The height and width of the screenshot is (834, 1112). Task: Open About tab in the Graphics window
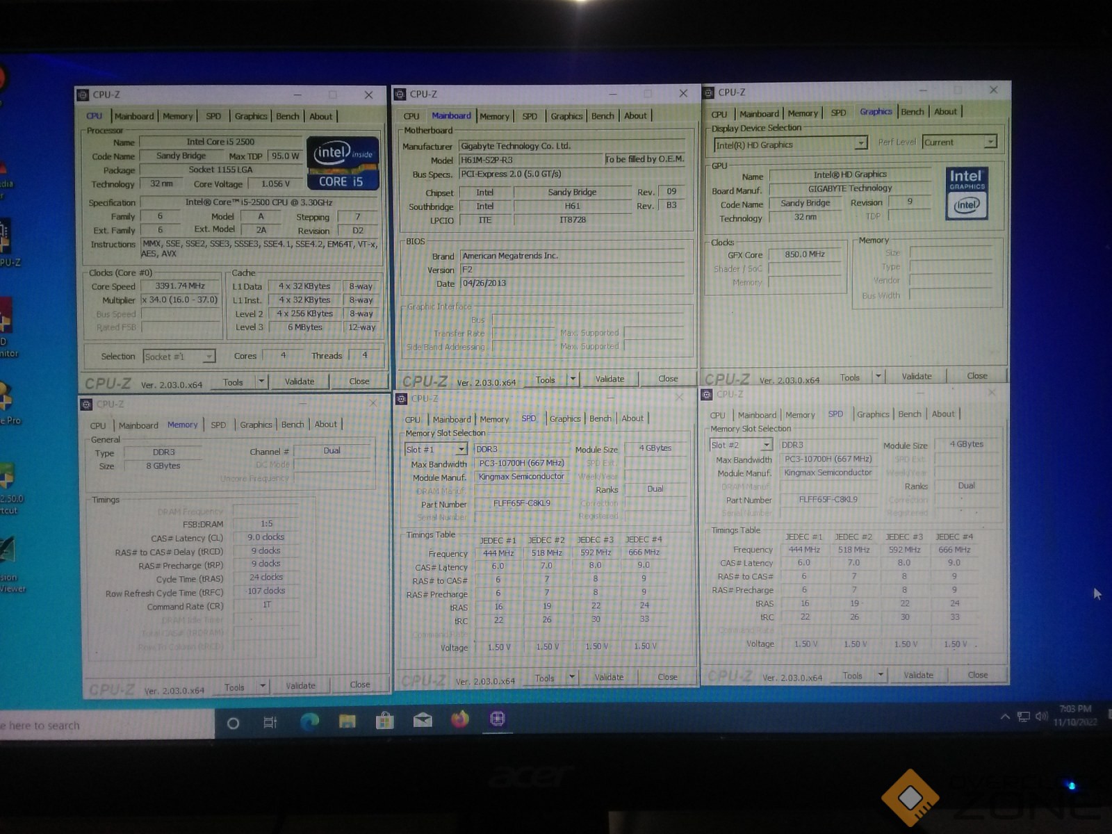pos(945,111)
